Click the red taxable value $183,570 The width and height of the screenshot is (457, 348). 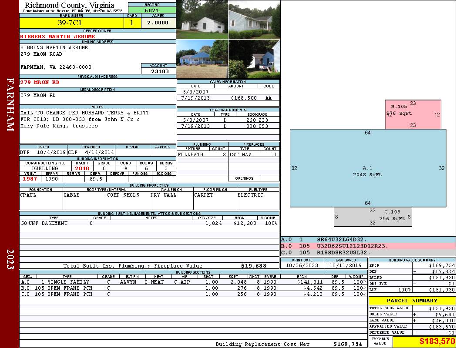click(424, 342)
